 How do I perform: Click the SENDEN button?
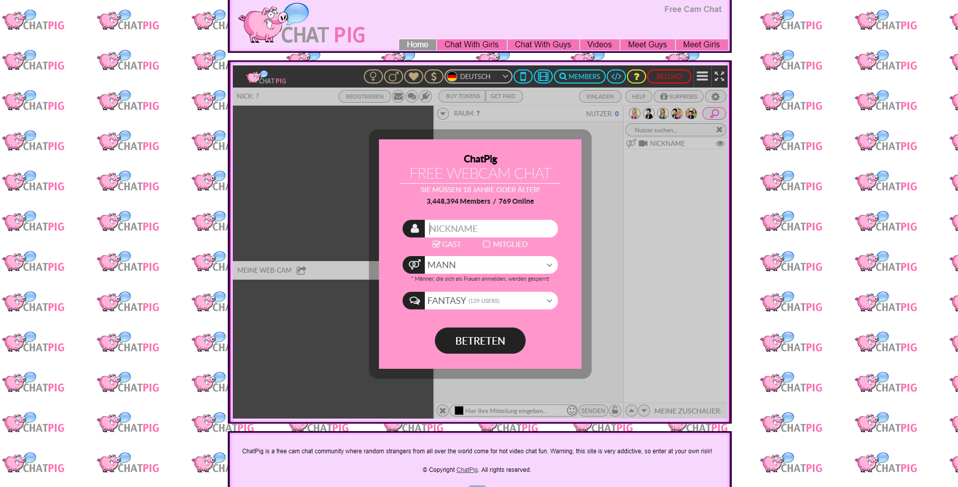593,411
